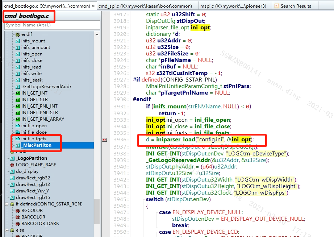Click the endif preprocessor icon at list top
Viewport: 334px width, 237px height.
tap(18, 34)
